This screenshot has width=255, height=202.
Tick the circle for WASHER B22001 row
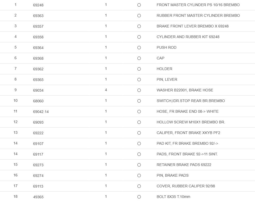[x=139, y=90]
